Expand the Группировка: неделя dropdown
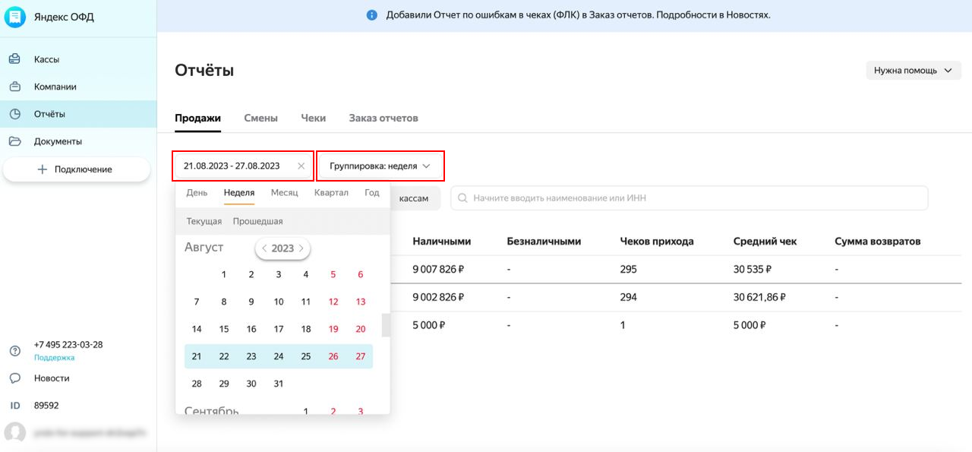This screenshot has width=972, height=452. (380, 166)
